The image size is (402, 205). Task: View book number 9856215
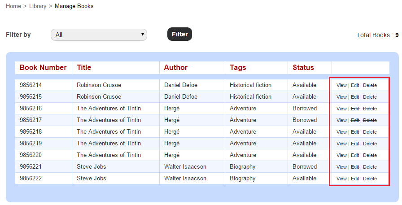coord(341,97)
